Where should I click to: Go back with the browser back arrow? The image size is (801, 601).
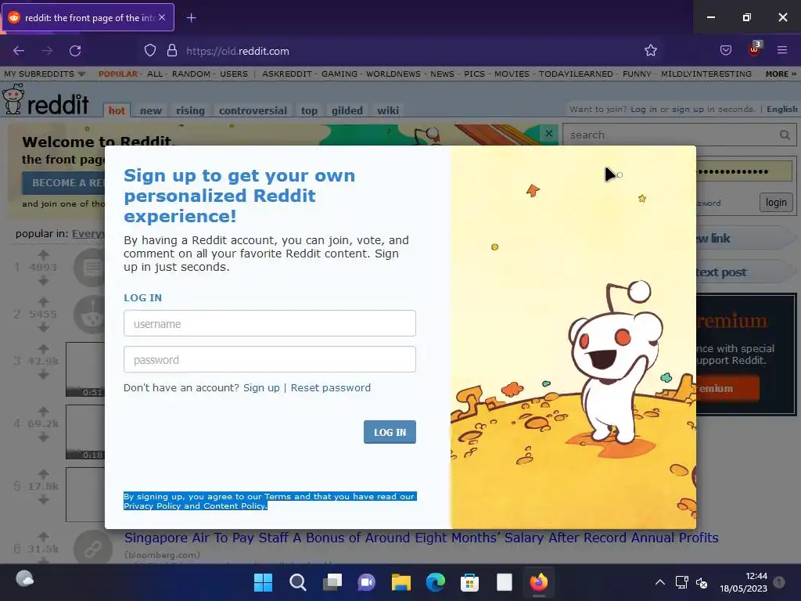[19, 51]
